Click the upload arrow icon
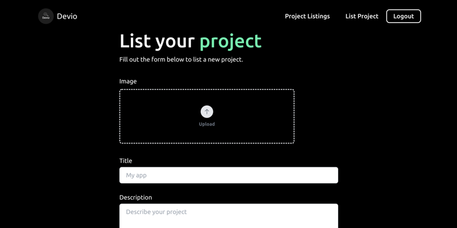The image size is (457, 228). (207, 112)
